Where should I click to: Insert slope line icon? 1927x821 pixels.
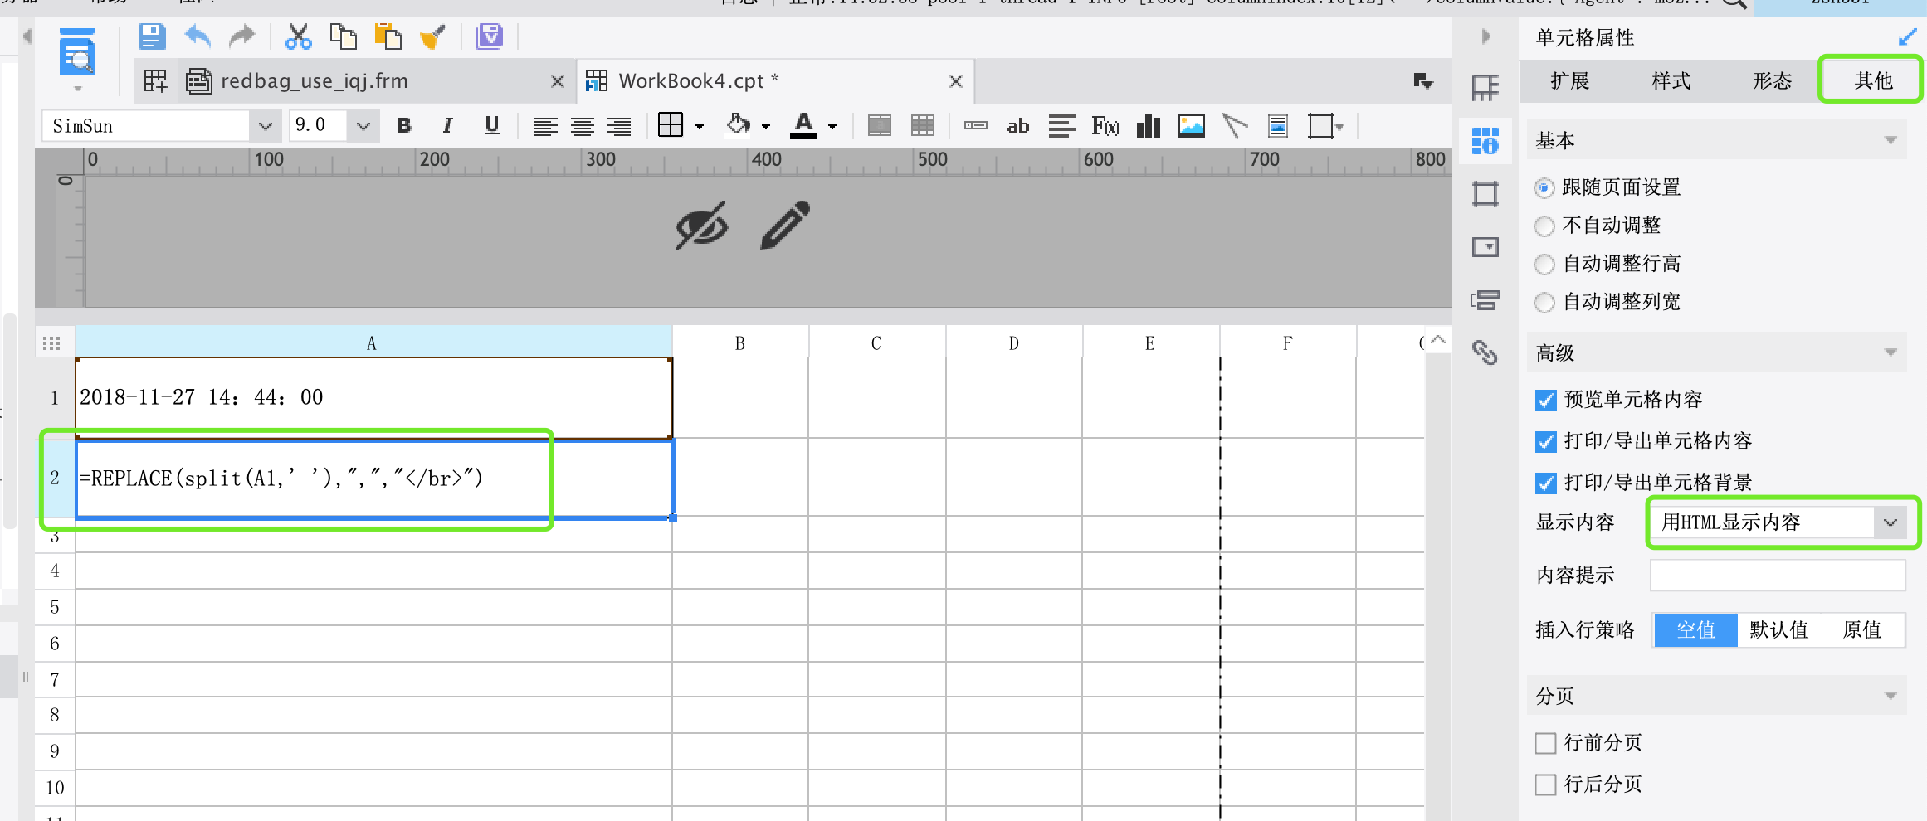tap(1235, 126)
